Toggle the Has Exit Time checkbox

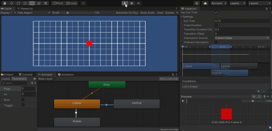216,12
